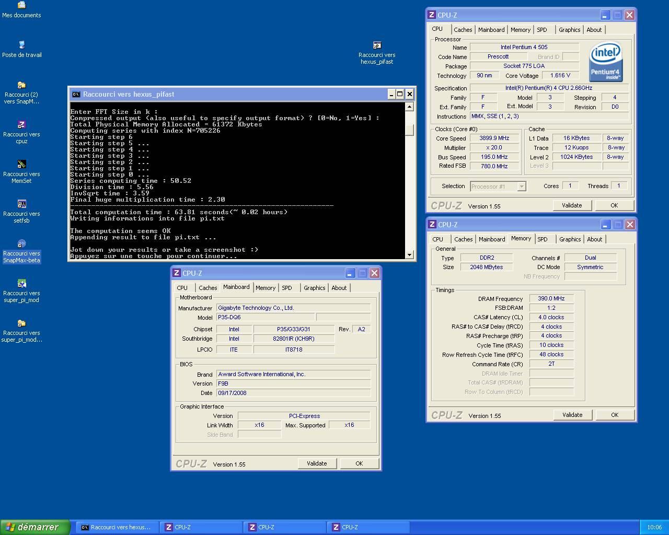Open the Mes documents desktop icon
Screen dimensions: 669x535
click(21, 9)
